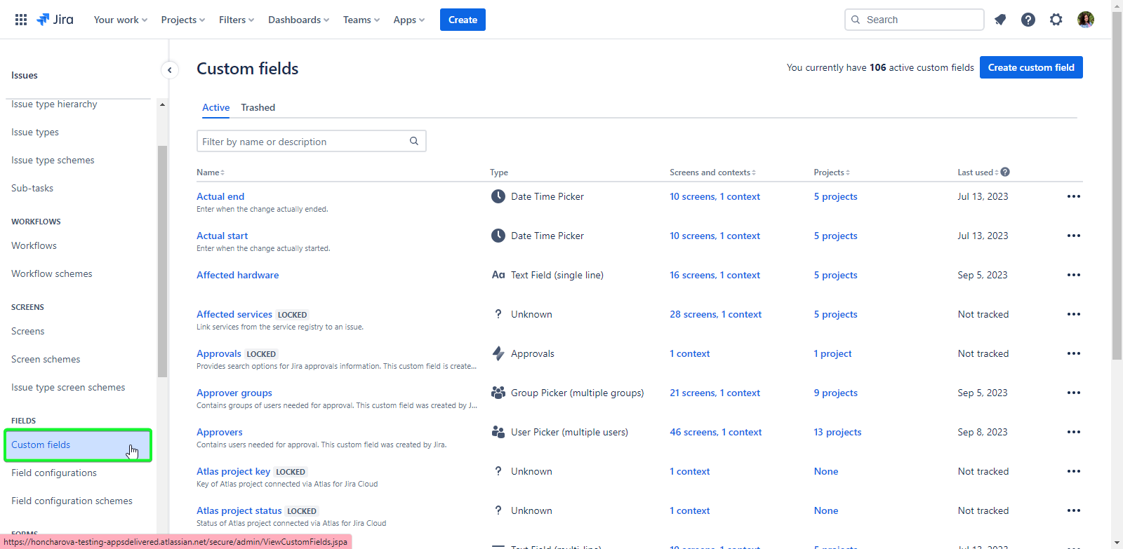
Task: Click the filter by name input field
Action: 303,142
